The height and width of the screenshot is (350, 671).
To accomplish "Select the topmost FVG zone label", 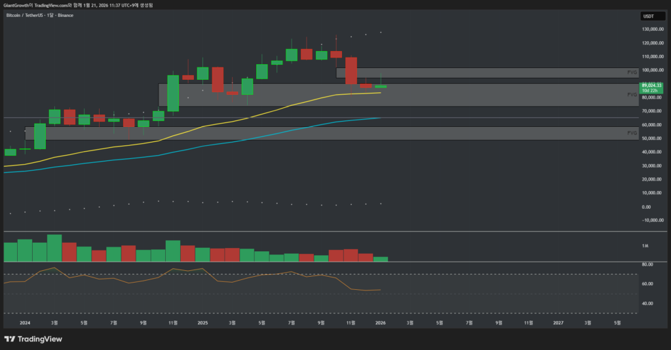I will [632, 73].
